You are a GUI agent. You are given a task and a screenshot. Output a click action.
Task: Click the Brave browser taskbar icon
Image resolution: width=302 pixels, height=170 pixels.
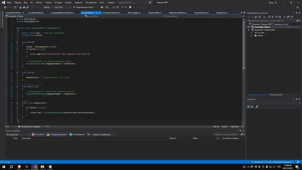(19, 167)
